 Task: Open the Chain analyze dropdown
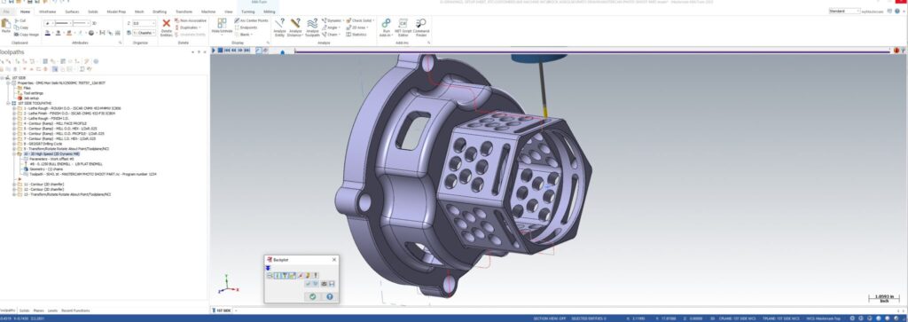tap(331, 35)
